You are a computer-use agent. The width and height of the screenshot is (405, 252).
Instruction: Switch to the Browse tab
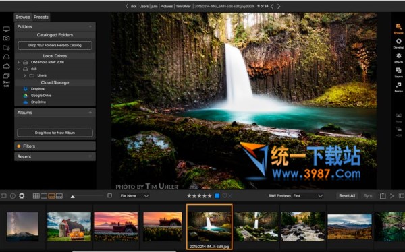point(23,17)
